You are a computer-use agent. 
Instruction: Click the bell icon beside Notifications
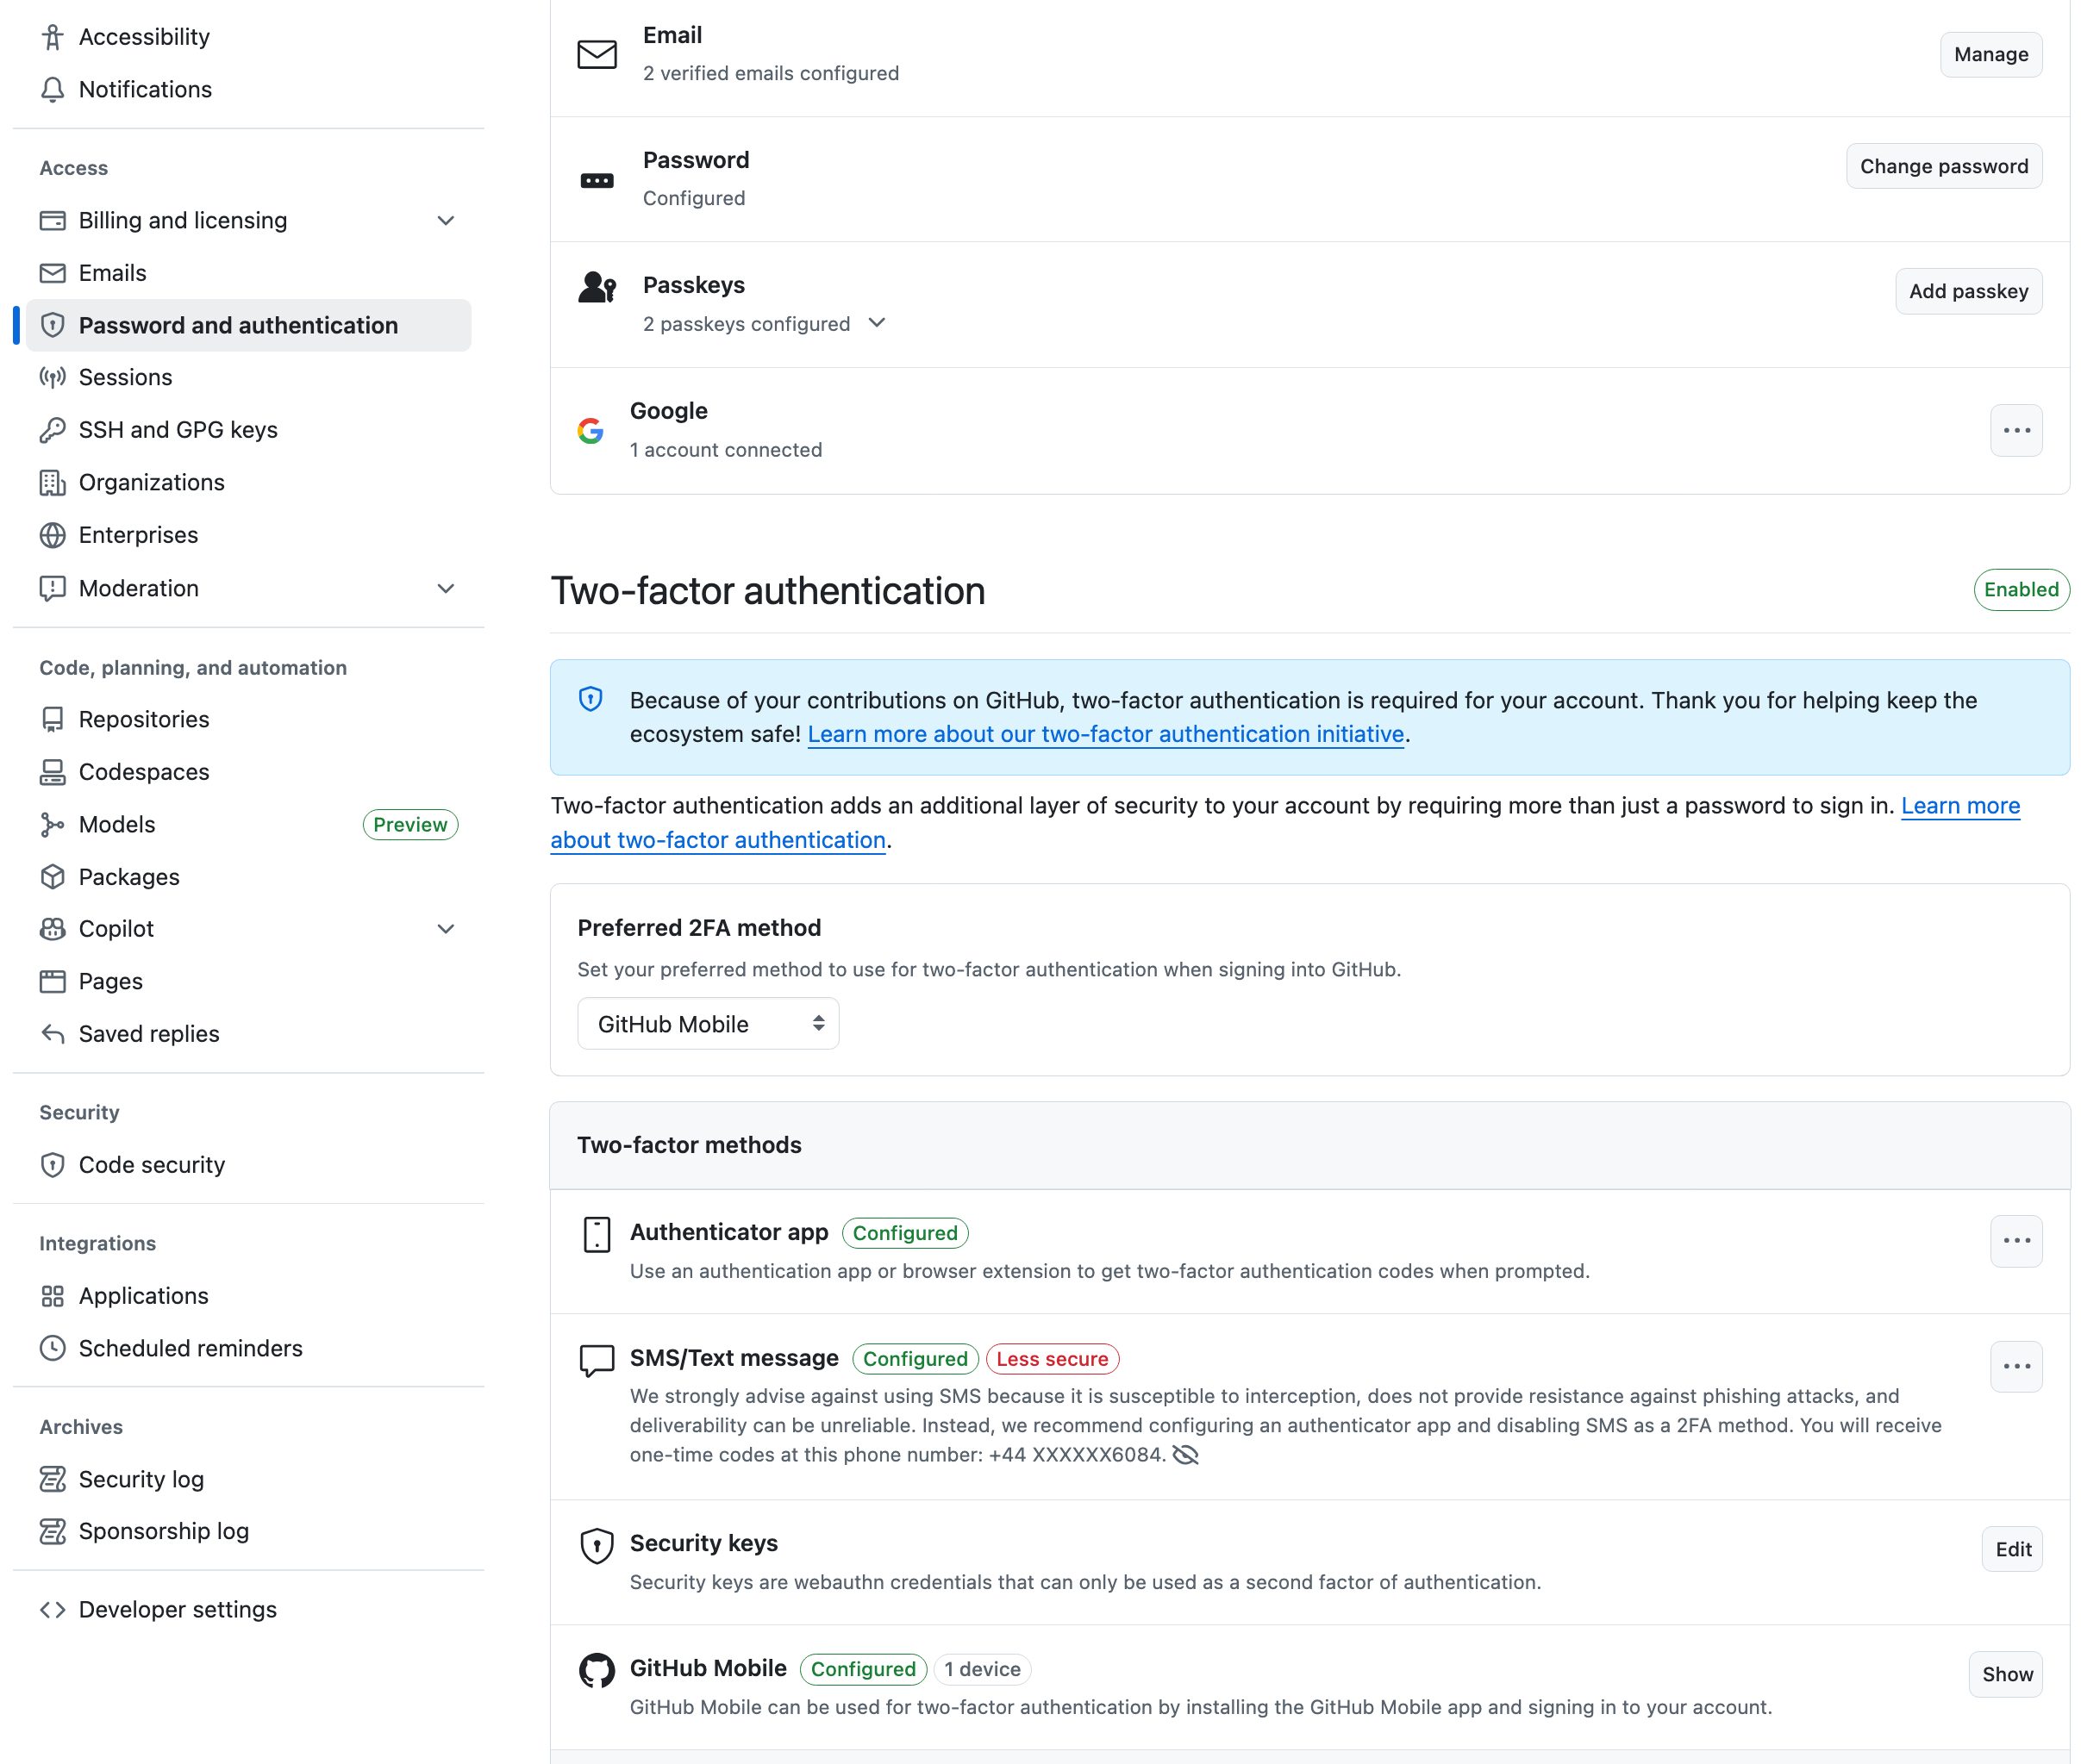pyautogui.click(x=52, y=89)
